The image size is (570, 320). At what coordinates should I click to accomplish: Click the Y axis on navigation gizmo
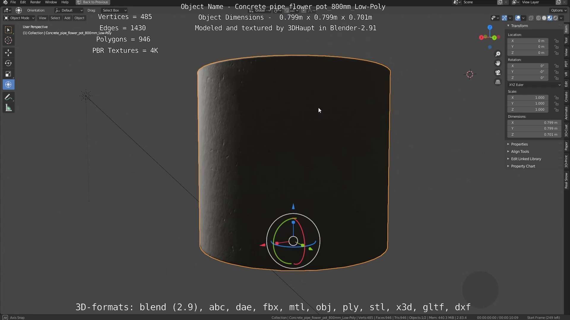click(494, 38)
